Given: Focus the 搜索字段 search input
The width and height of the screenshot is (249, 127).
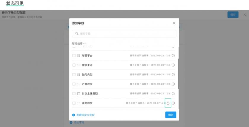Looking at the screenshot, I should tap(124, 34).
